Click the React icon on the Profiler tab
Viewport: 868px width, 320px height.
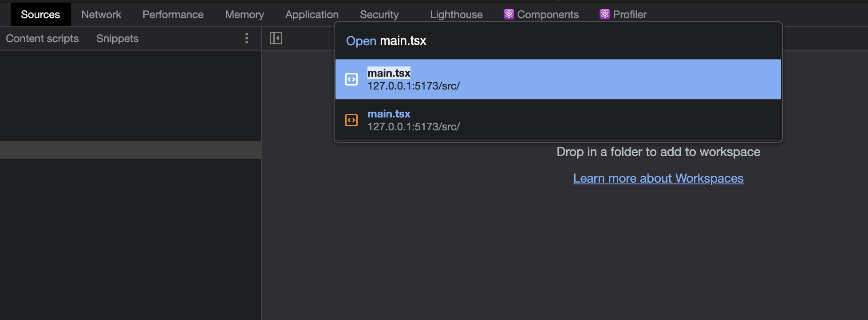coord(604,14)
